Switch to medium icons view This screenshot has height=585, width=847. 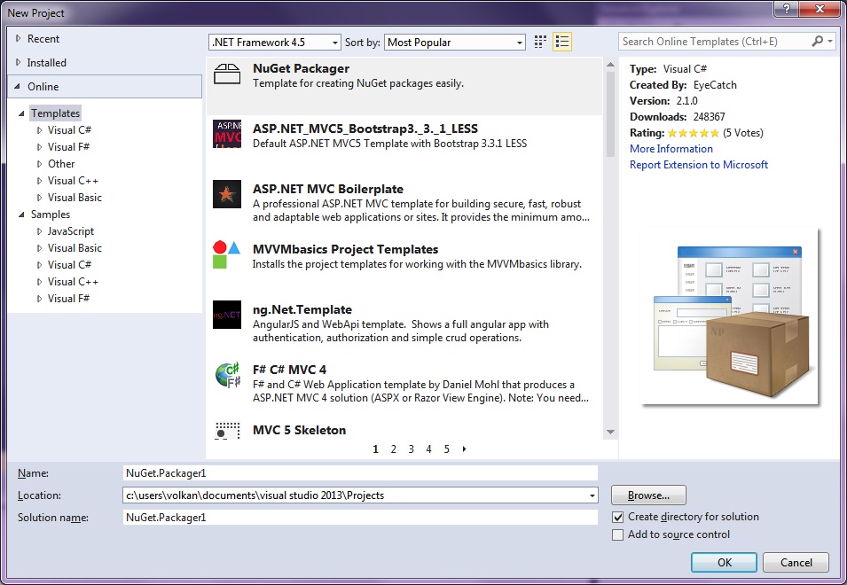coord(540,42)
